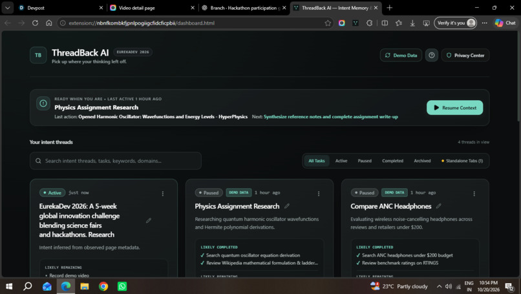This screenshot has width=521, height=294.
Task: Open the Extensions puzzle icon
Action: click(370, 23)
